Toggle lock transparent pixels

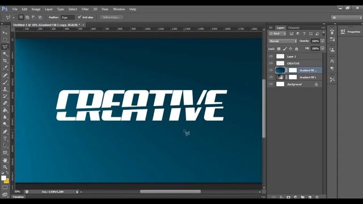pyautogui.click(x=278, y=49)
